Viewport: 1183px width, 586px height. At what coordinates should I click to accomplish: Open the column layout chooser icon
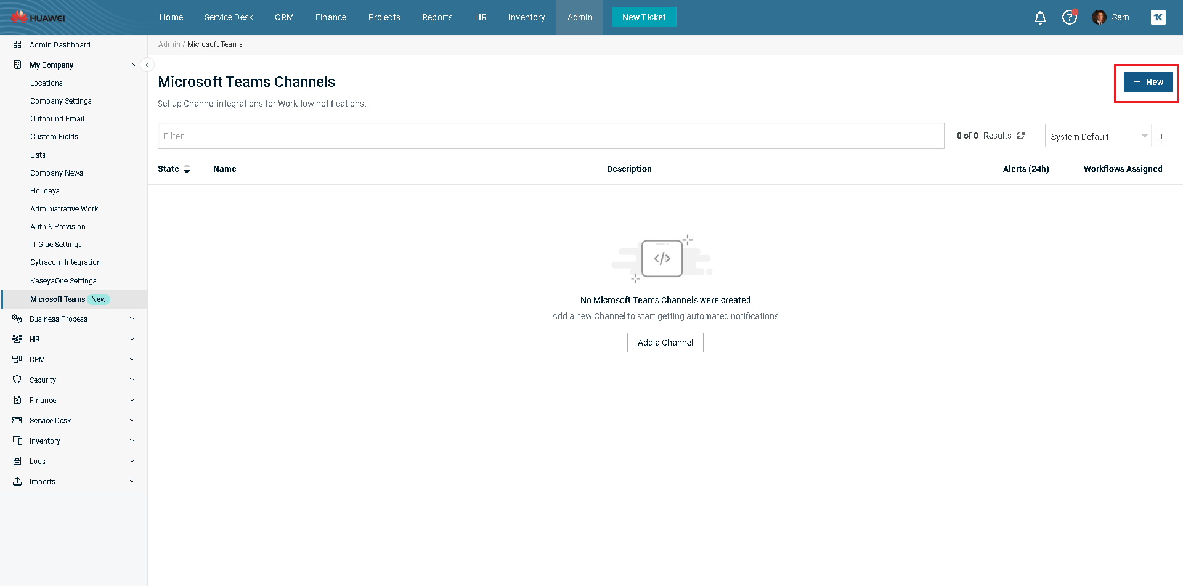(1162, 136)
